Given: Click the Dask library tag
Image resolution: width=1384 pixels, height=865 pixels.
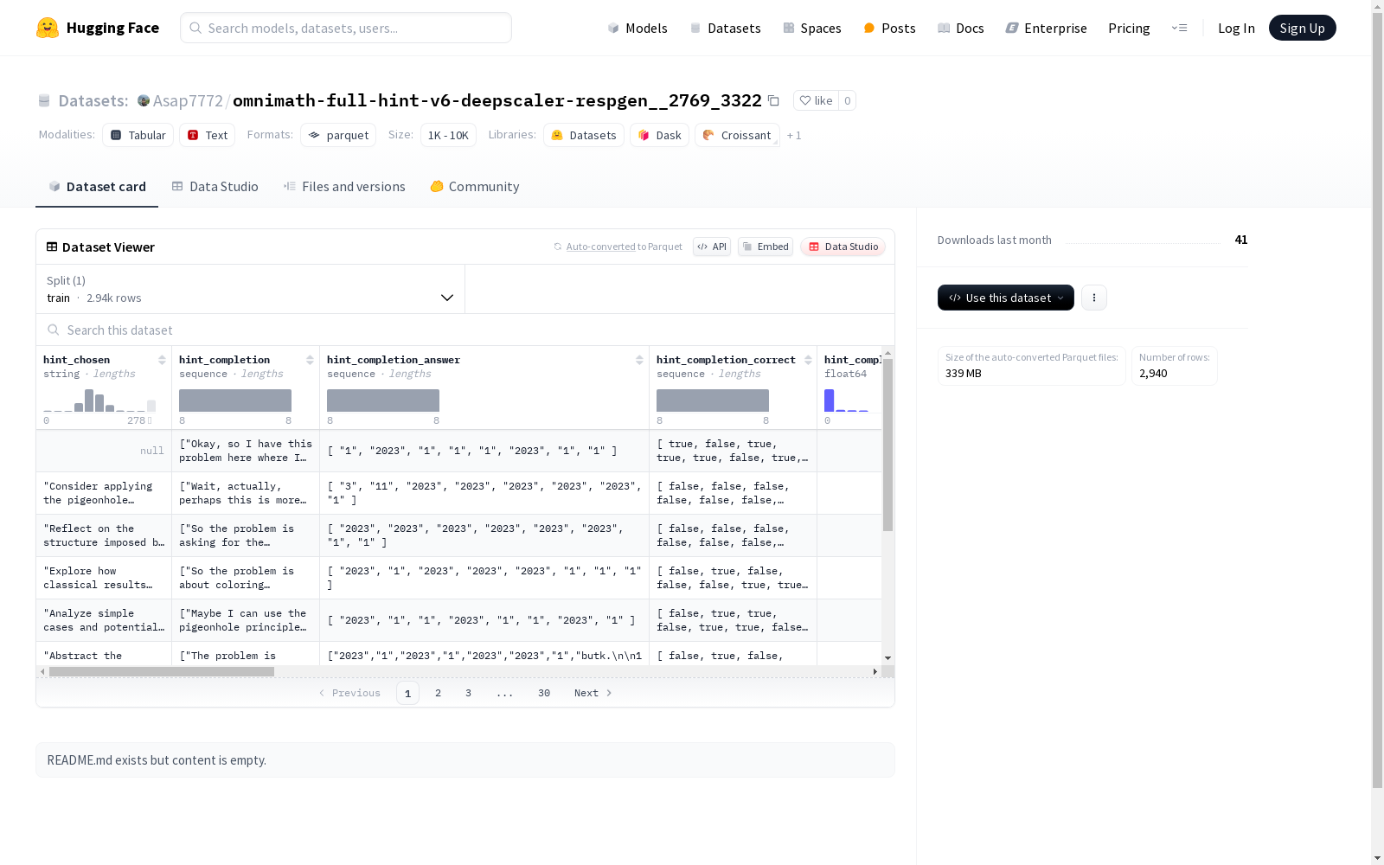Looking at the screenshot, I should (659, 135).
